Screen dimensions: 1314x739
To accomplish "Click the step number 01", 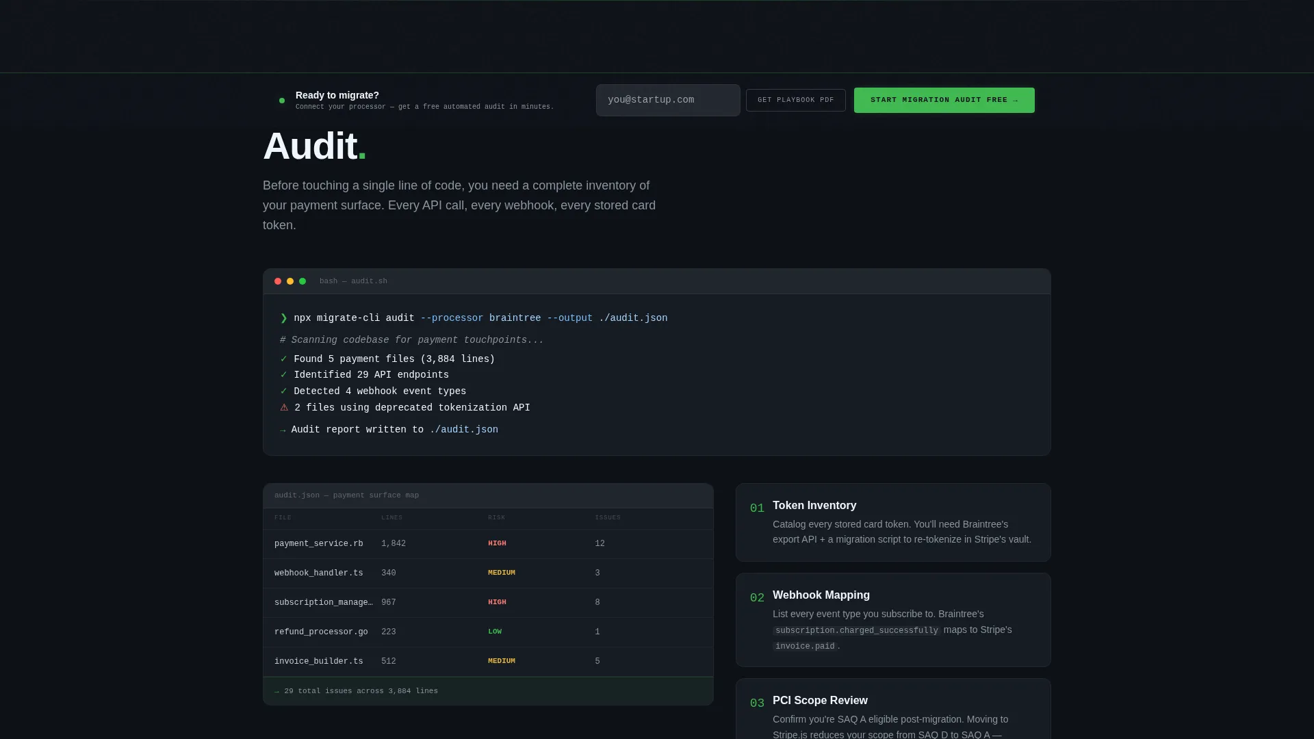I will coord(757,508).
